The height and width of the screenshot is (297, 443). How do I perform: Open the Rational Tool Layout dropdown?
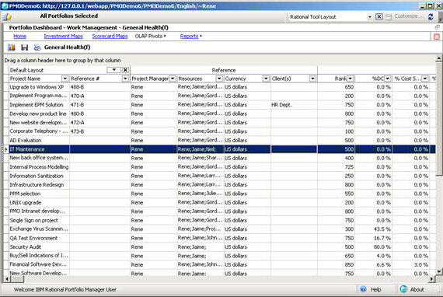369,17
